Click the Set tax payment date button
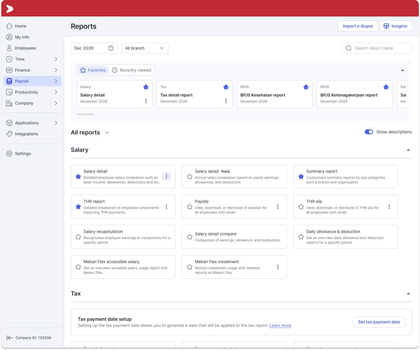The width and height of the screenshot is (420, 350). [x=379, y=322]
